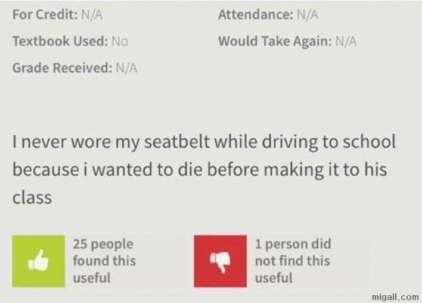Click the Textbook Used label
Screen dimensions: 422x303
pyautogui.click(x=60, y=41)
